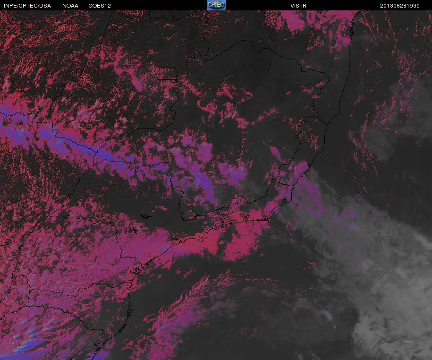Click the NOAA label

(x=70, y=6)
